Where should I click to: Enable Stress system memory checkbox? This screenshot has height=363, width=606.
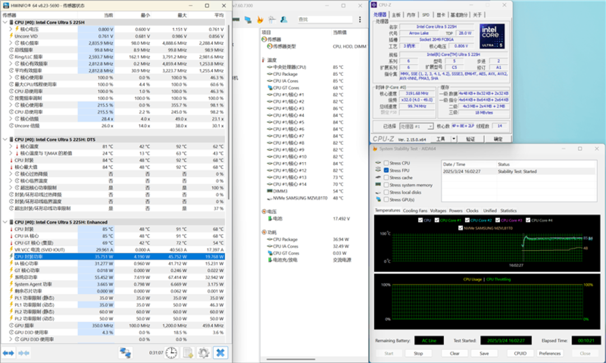point(386,185)
